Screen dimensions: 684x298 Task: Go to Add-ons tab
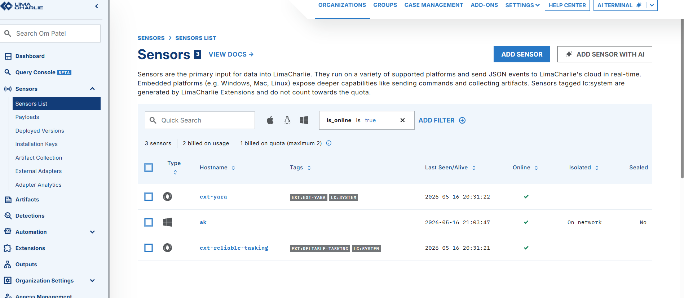pos(484,5)
